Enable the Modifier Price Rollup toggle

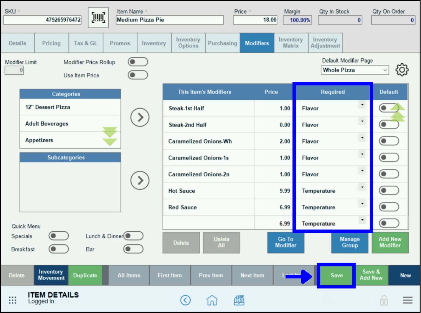(x=138, y=62)
